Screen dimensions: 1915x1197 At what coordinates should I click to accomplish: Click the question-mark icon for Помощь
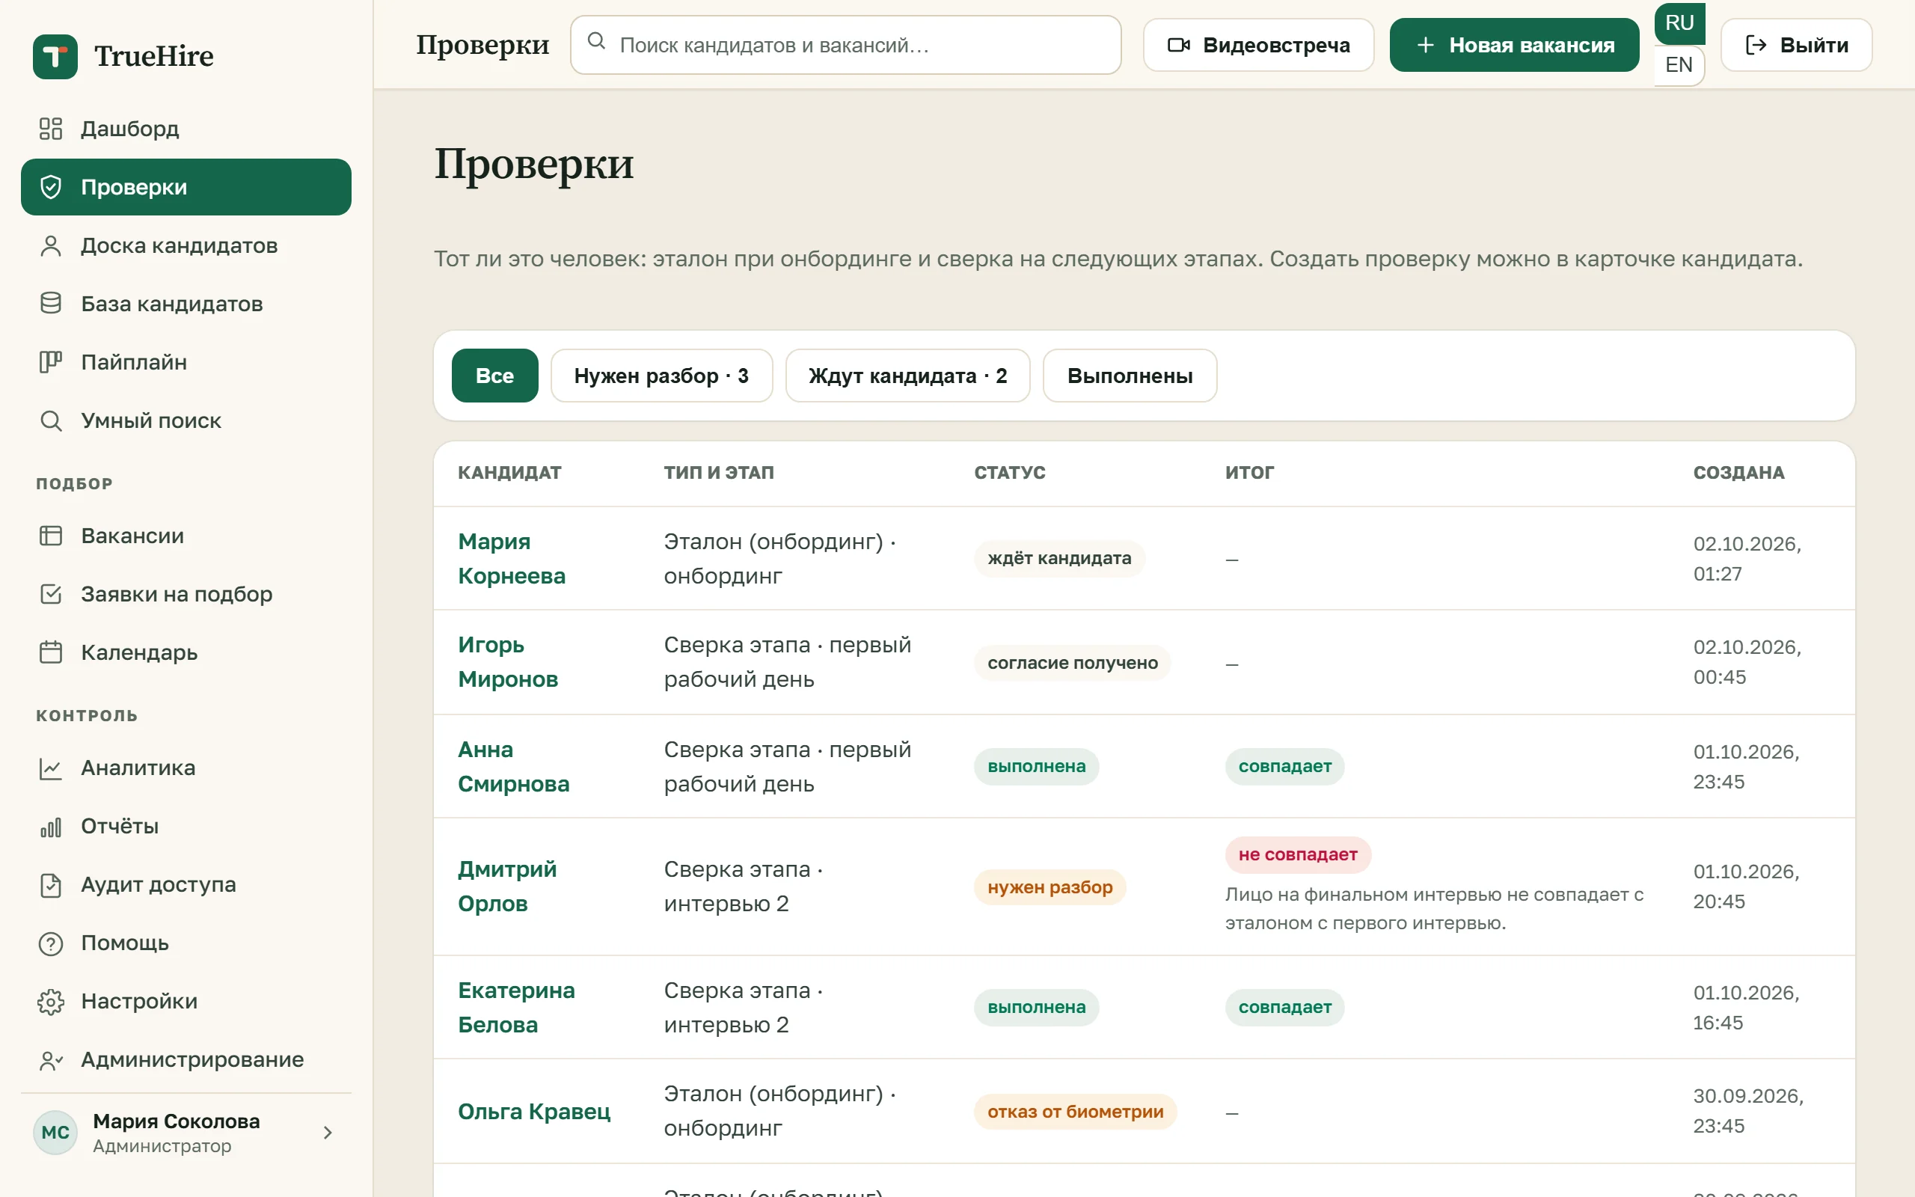pos(51,943)
